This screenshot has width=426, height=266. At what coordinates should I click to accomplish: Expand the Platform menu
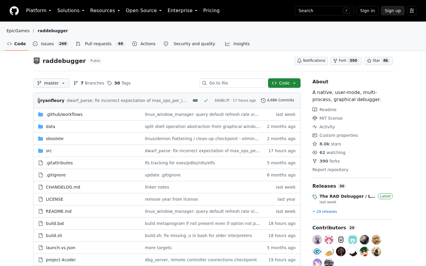(38, 11)
